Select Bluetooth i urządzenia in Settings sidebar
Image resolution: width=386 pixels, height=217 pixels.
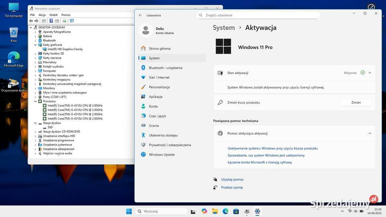click(x=172, y=68)
